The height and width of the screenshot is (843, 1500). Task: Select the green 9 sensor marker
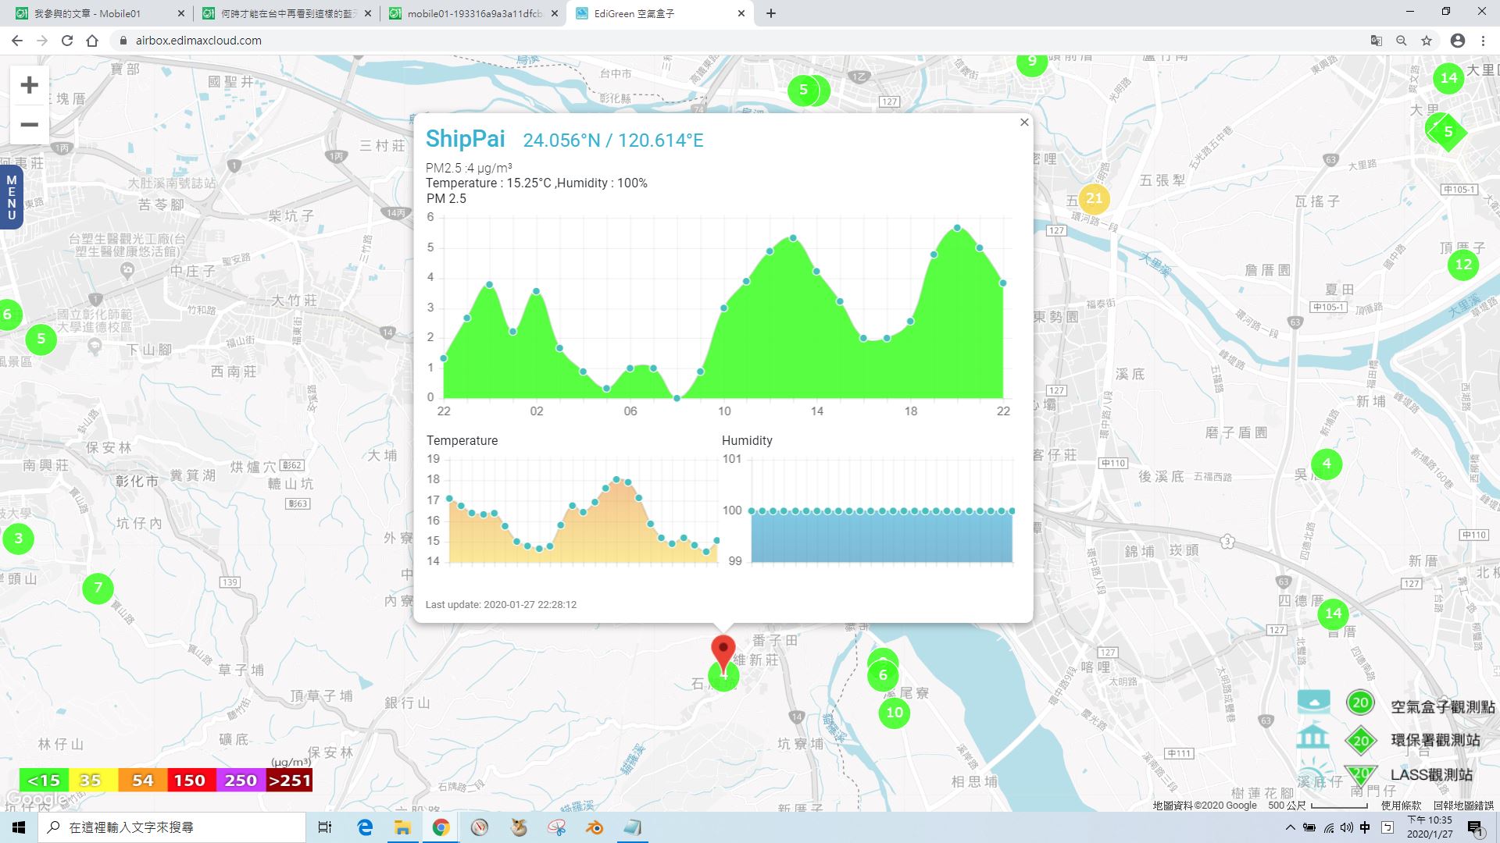pos(1032,62)
